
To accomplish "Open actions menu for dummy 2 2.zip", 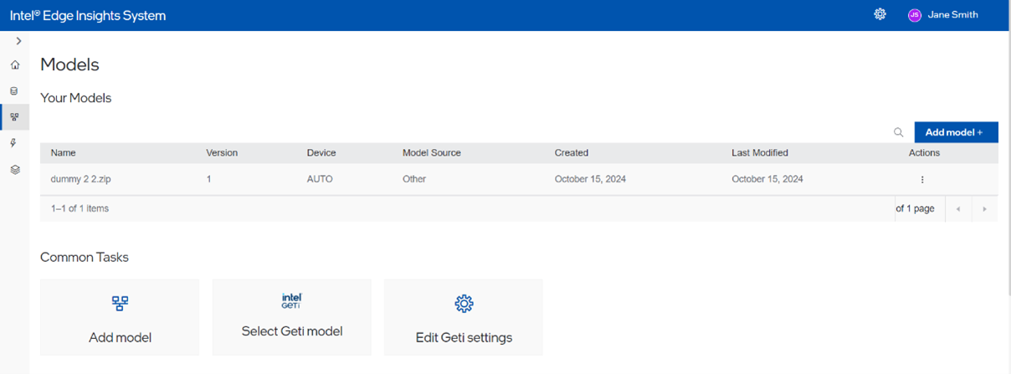I will pos(922,179).
